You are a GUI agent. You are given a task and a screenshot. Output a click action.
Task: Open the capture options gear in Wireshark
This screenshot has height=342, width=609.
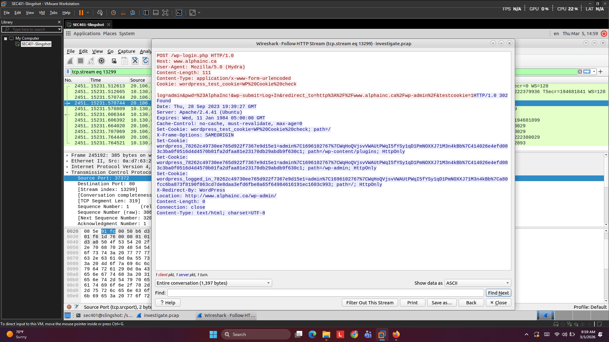point(101,61)
